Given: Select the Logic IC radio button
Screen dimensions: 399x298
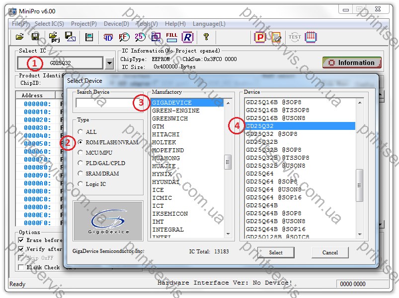Looking at the screenshot, I should tap(80, 184).
